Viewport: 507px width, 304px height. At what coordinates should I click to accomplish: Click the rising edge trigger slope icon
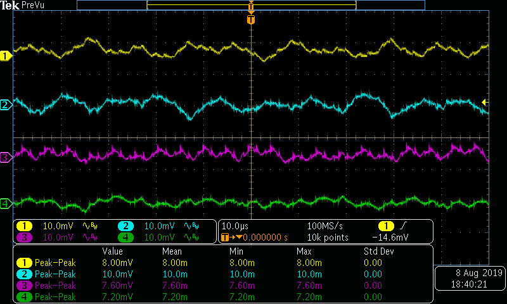click(404, 226)
